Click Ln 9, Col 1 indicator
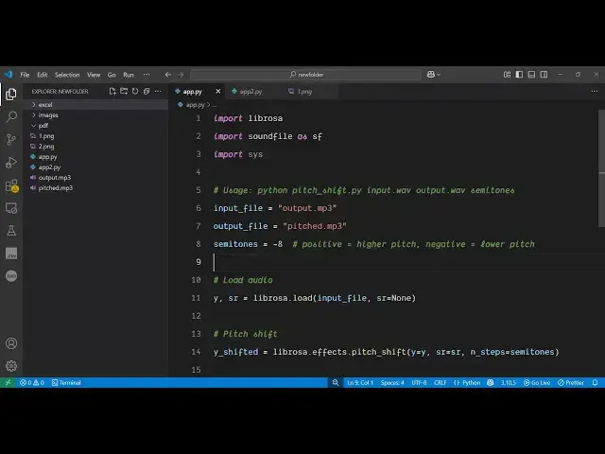605x454 pixels. pyautogui.click(x=360, y=382)
